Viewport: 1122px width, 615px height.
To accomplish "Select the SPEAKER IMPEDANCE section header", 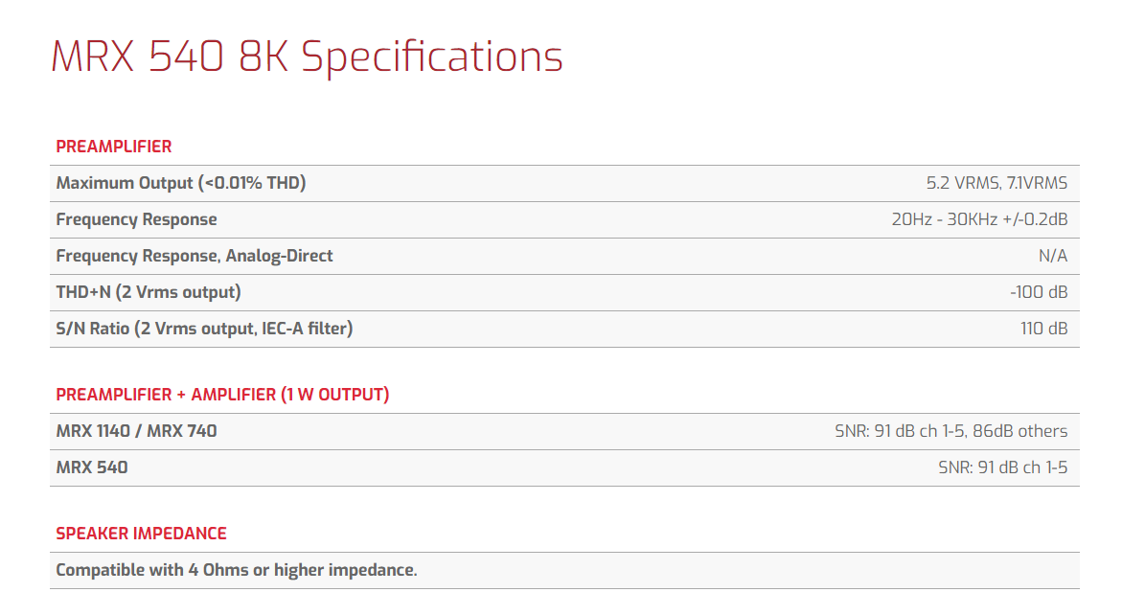I will (x=142, y=534).
